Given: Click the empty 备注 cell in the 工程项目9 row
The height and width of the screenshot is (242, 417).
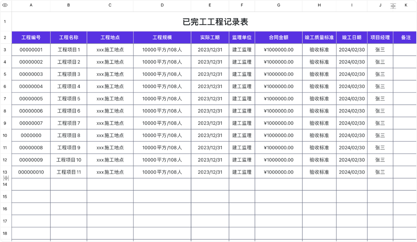Looking at the screenshot, I should (405, 148).
